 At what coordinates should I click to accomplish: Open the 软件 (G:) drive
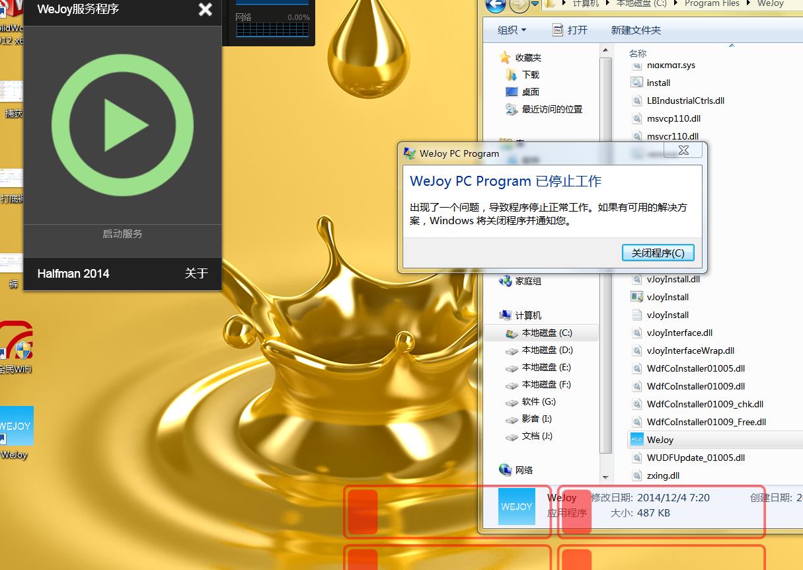(531, 401)
